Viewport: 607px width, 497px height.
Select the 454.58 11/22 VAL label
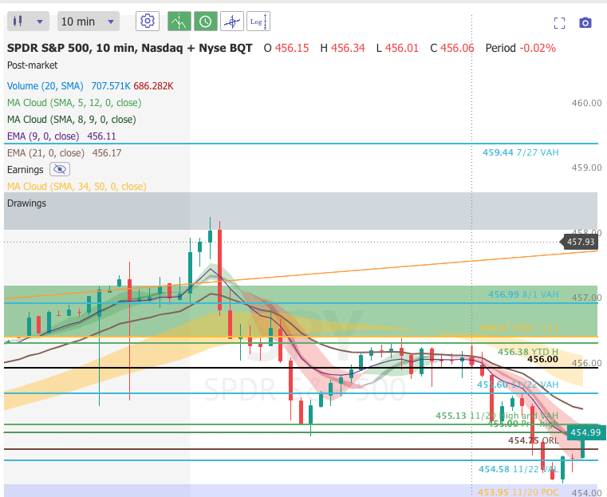tap(518, 469)
